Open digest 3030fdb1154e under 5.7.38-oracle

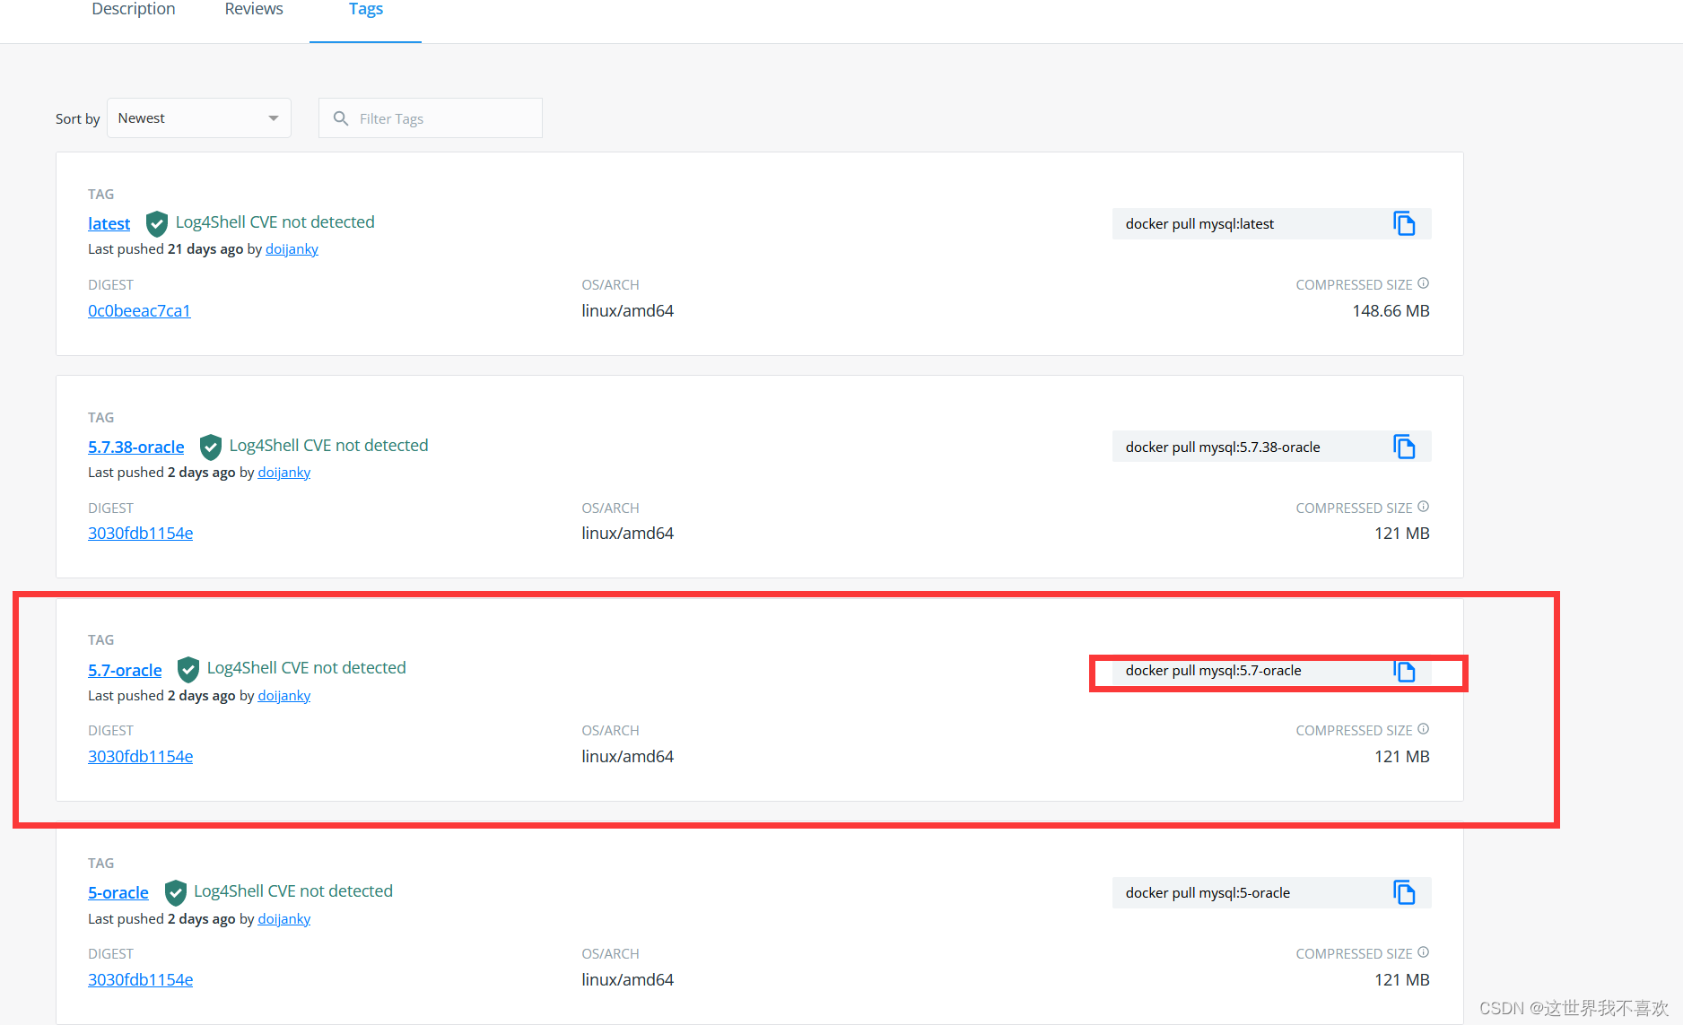141,533
